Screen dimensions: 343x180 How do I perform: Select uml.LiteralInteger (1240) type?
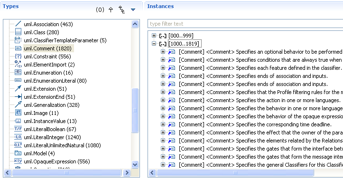coord(52,137)
